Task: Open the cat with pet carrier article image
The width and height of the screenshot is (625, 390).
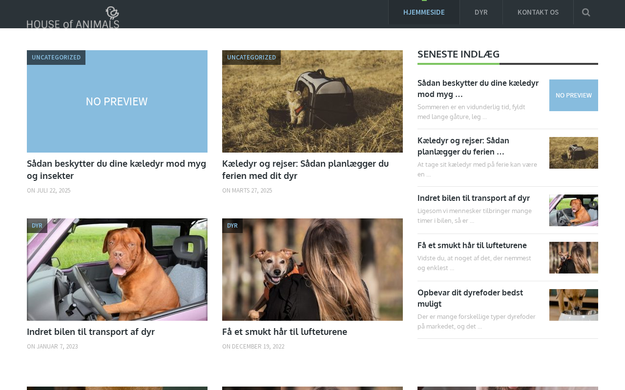Action: pyautogui.click(x=312, y=101)
